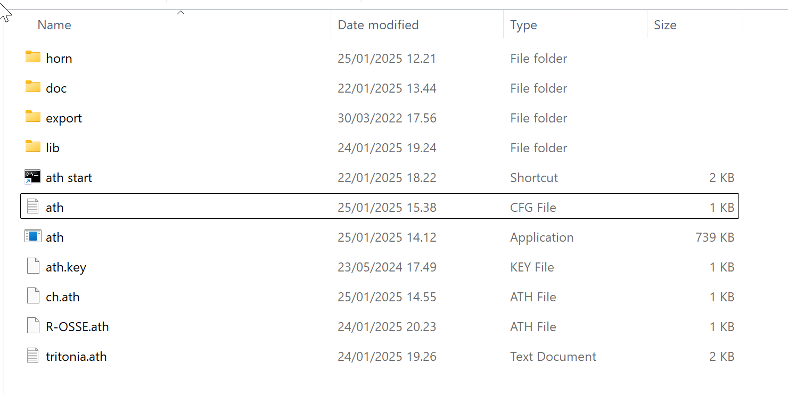Select the ch.ath file icon
The image size is (788, 395).
33,296
